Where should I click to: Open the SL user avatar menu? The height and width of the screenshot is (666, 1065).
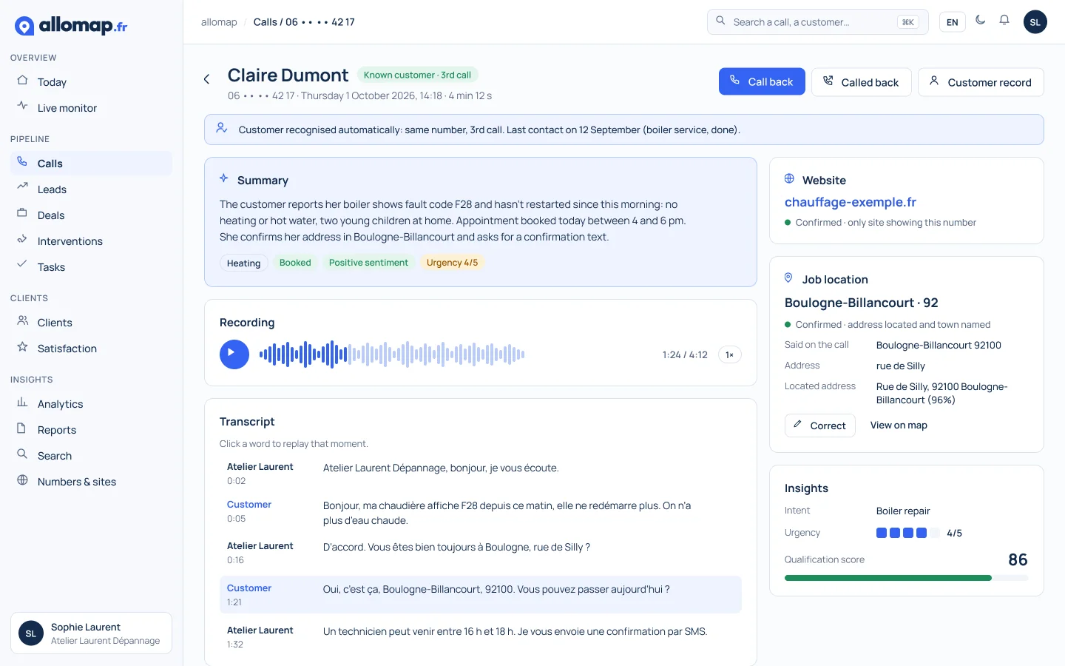point(1035,22)
